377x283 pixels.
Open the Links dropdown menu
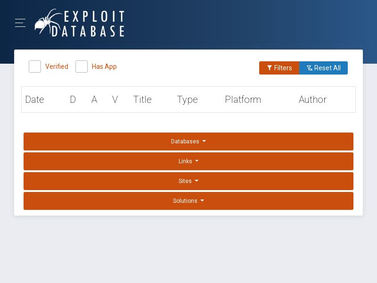[x=188, y=161]
